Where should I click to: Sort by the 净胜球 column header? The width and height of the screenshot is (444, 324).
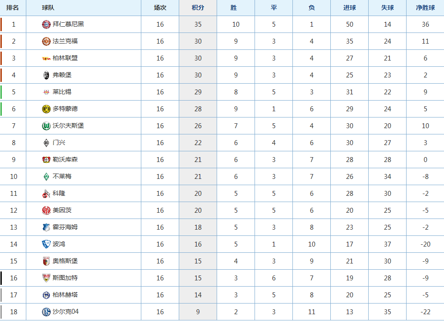tap(425, 8)
